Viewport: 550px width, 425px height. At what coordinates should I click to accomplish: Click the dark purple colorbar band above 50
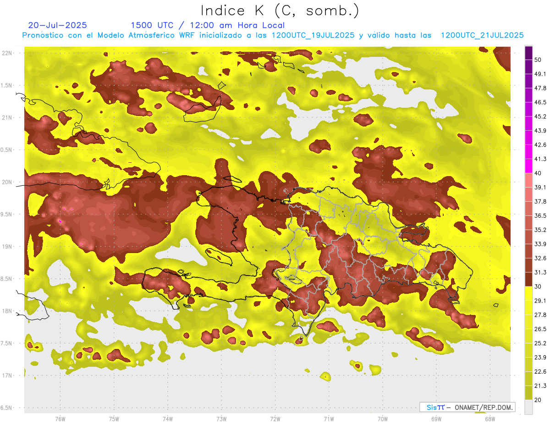[528, 53]
